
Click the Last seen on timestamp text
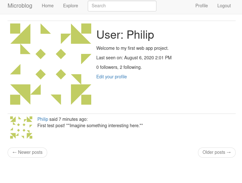pos(134,58)
